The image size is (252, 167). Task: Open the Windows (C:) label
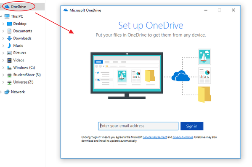pyautogui.click(x=24, y=67)
